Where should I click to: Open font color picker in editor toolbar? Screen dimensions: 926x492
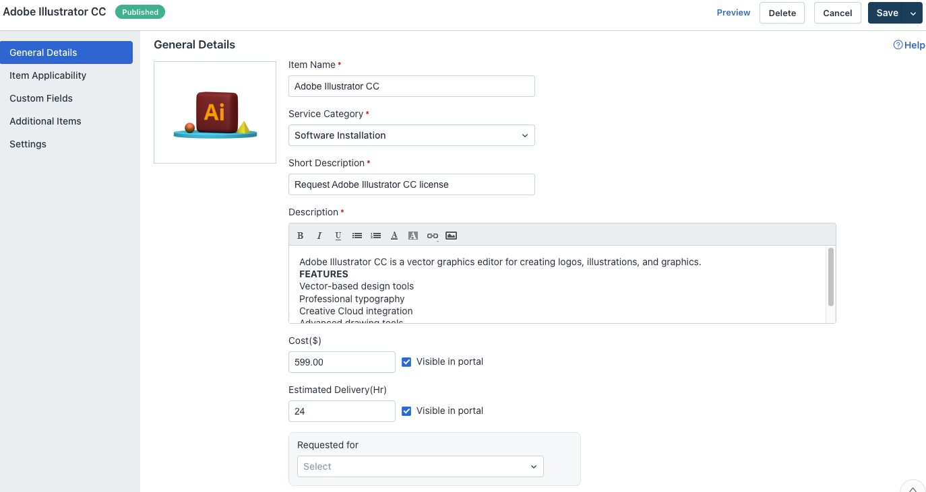395,236
